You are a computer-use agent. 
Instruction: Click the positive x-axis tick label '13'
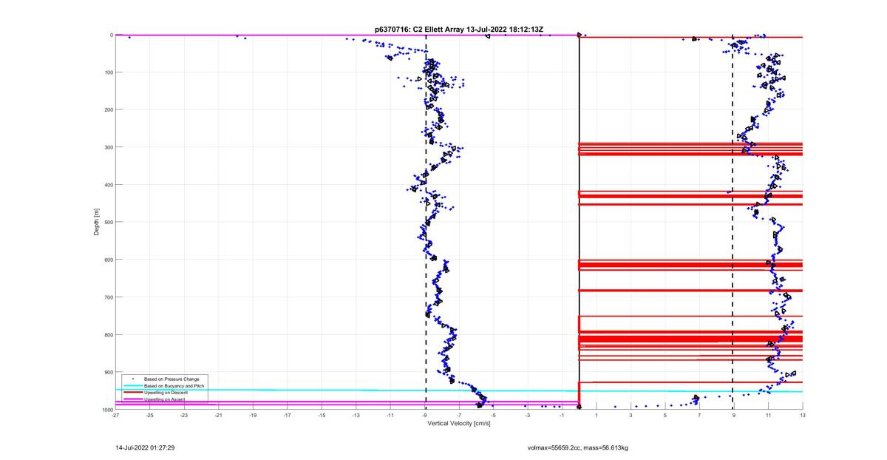[803, 416]
